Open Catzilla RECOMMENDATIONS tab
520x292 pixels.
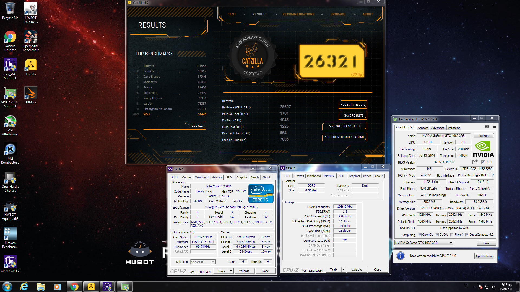click(298, 14)
